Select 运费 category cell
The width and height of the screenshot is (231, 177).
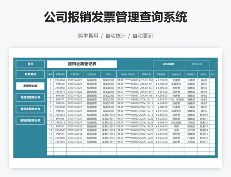176,130
